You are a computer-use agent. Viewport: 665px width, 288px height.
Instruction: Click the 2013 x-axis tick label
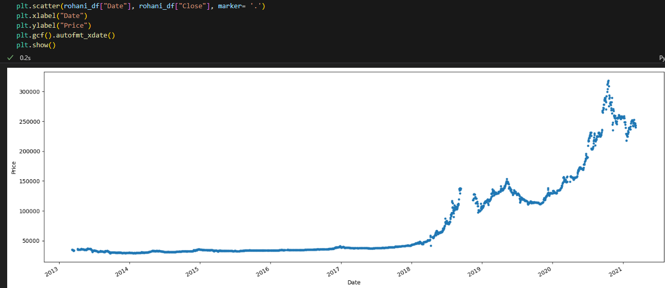tap(52, 272)
